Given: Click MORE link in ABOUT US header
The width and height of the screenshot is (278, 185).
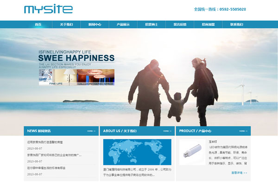Looking at the screenshot, I should 167,131.
